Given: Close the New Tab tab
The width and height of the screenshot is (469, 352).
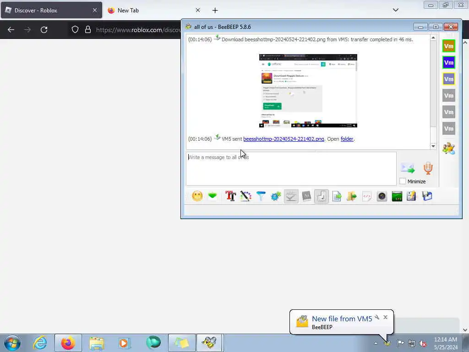Looking at the screenshot, I should click(198, 10).
